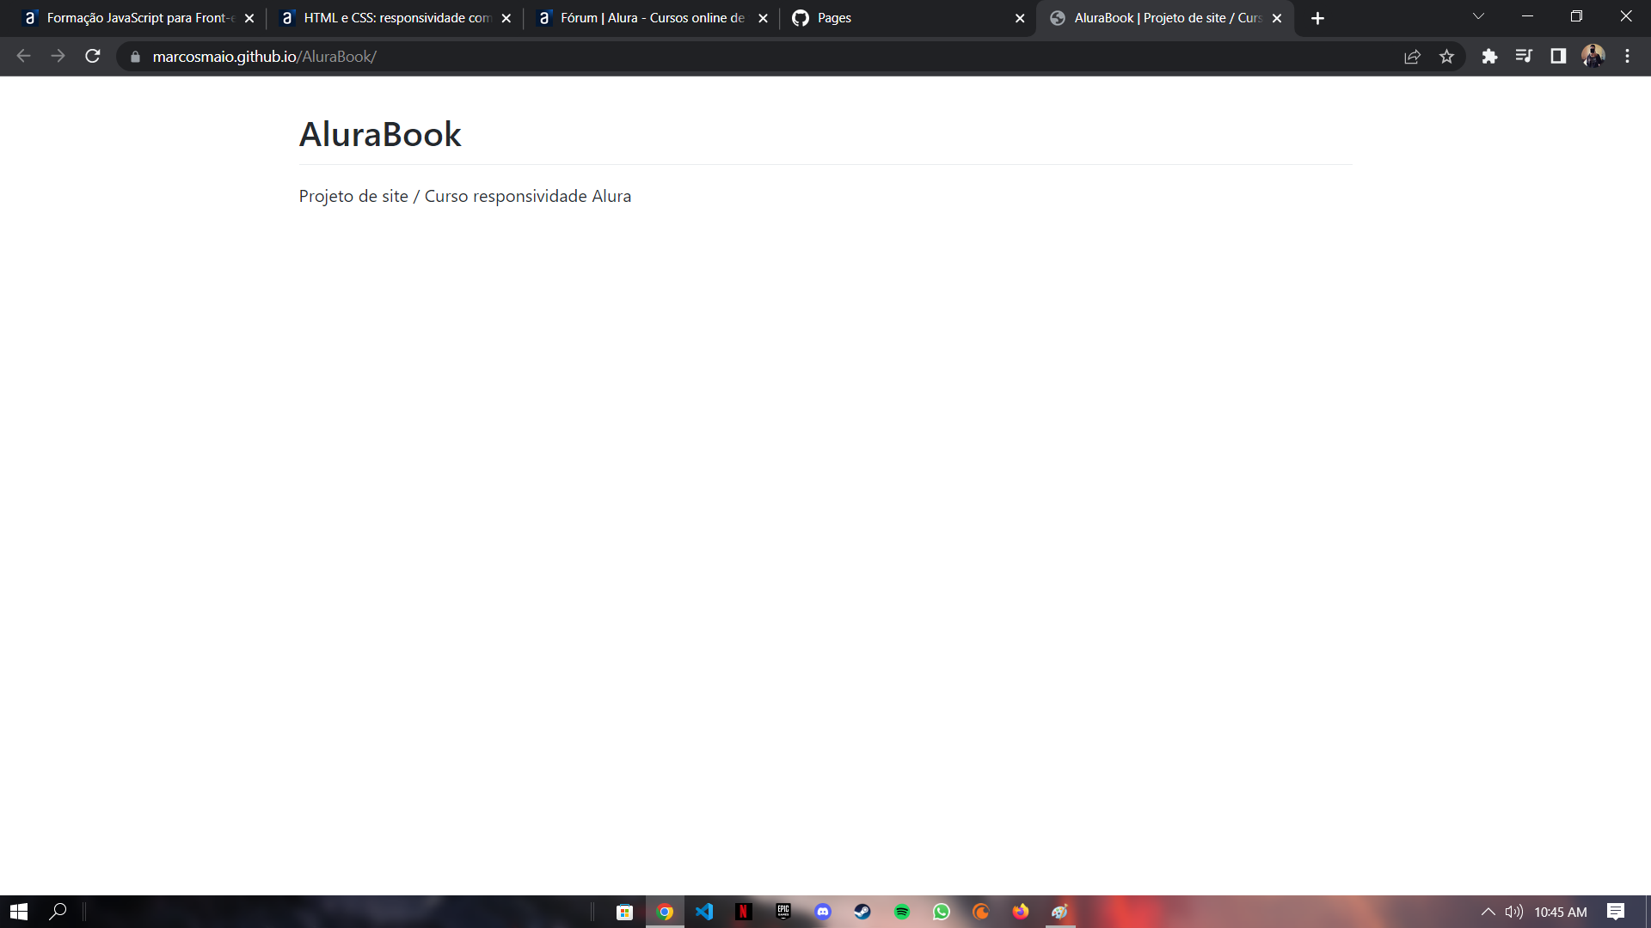Restore down the Chrome window
The image size is (1651, 928).
tap(1576, 16)
